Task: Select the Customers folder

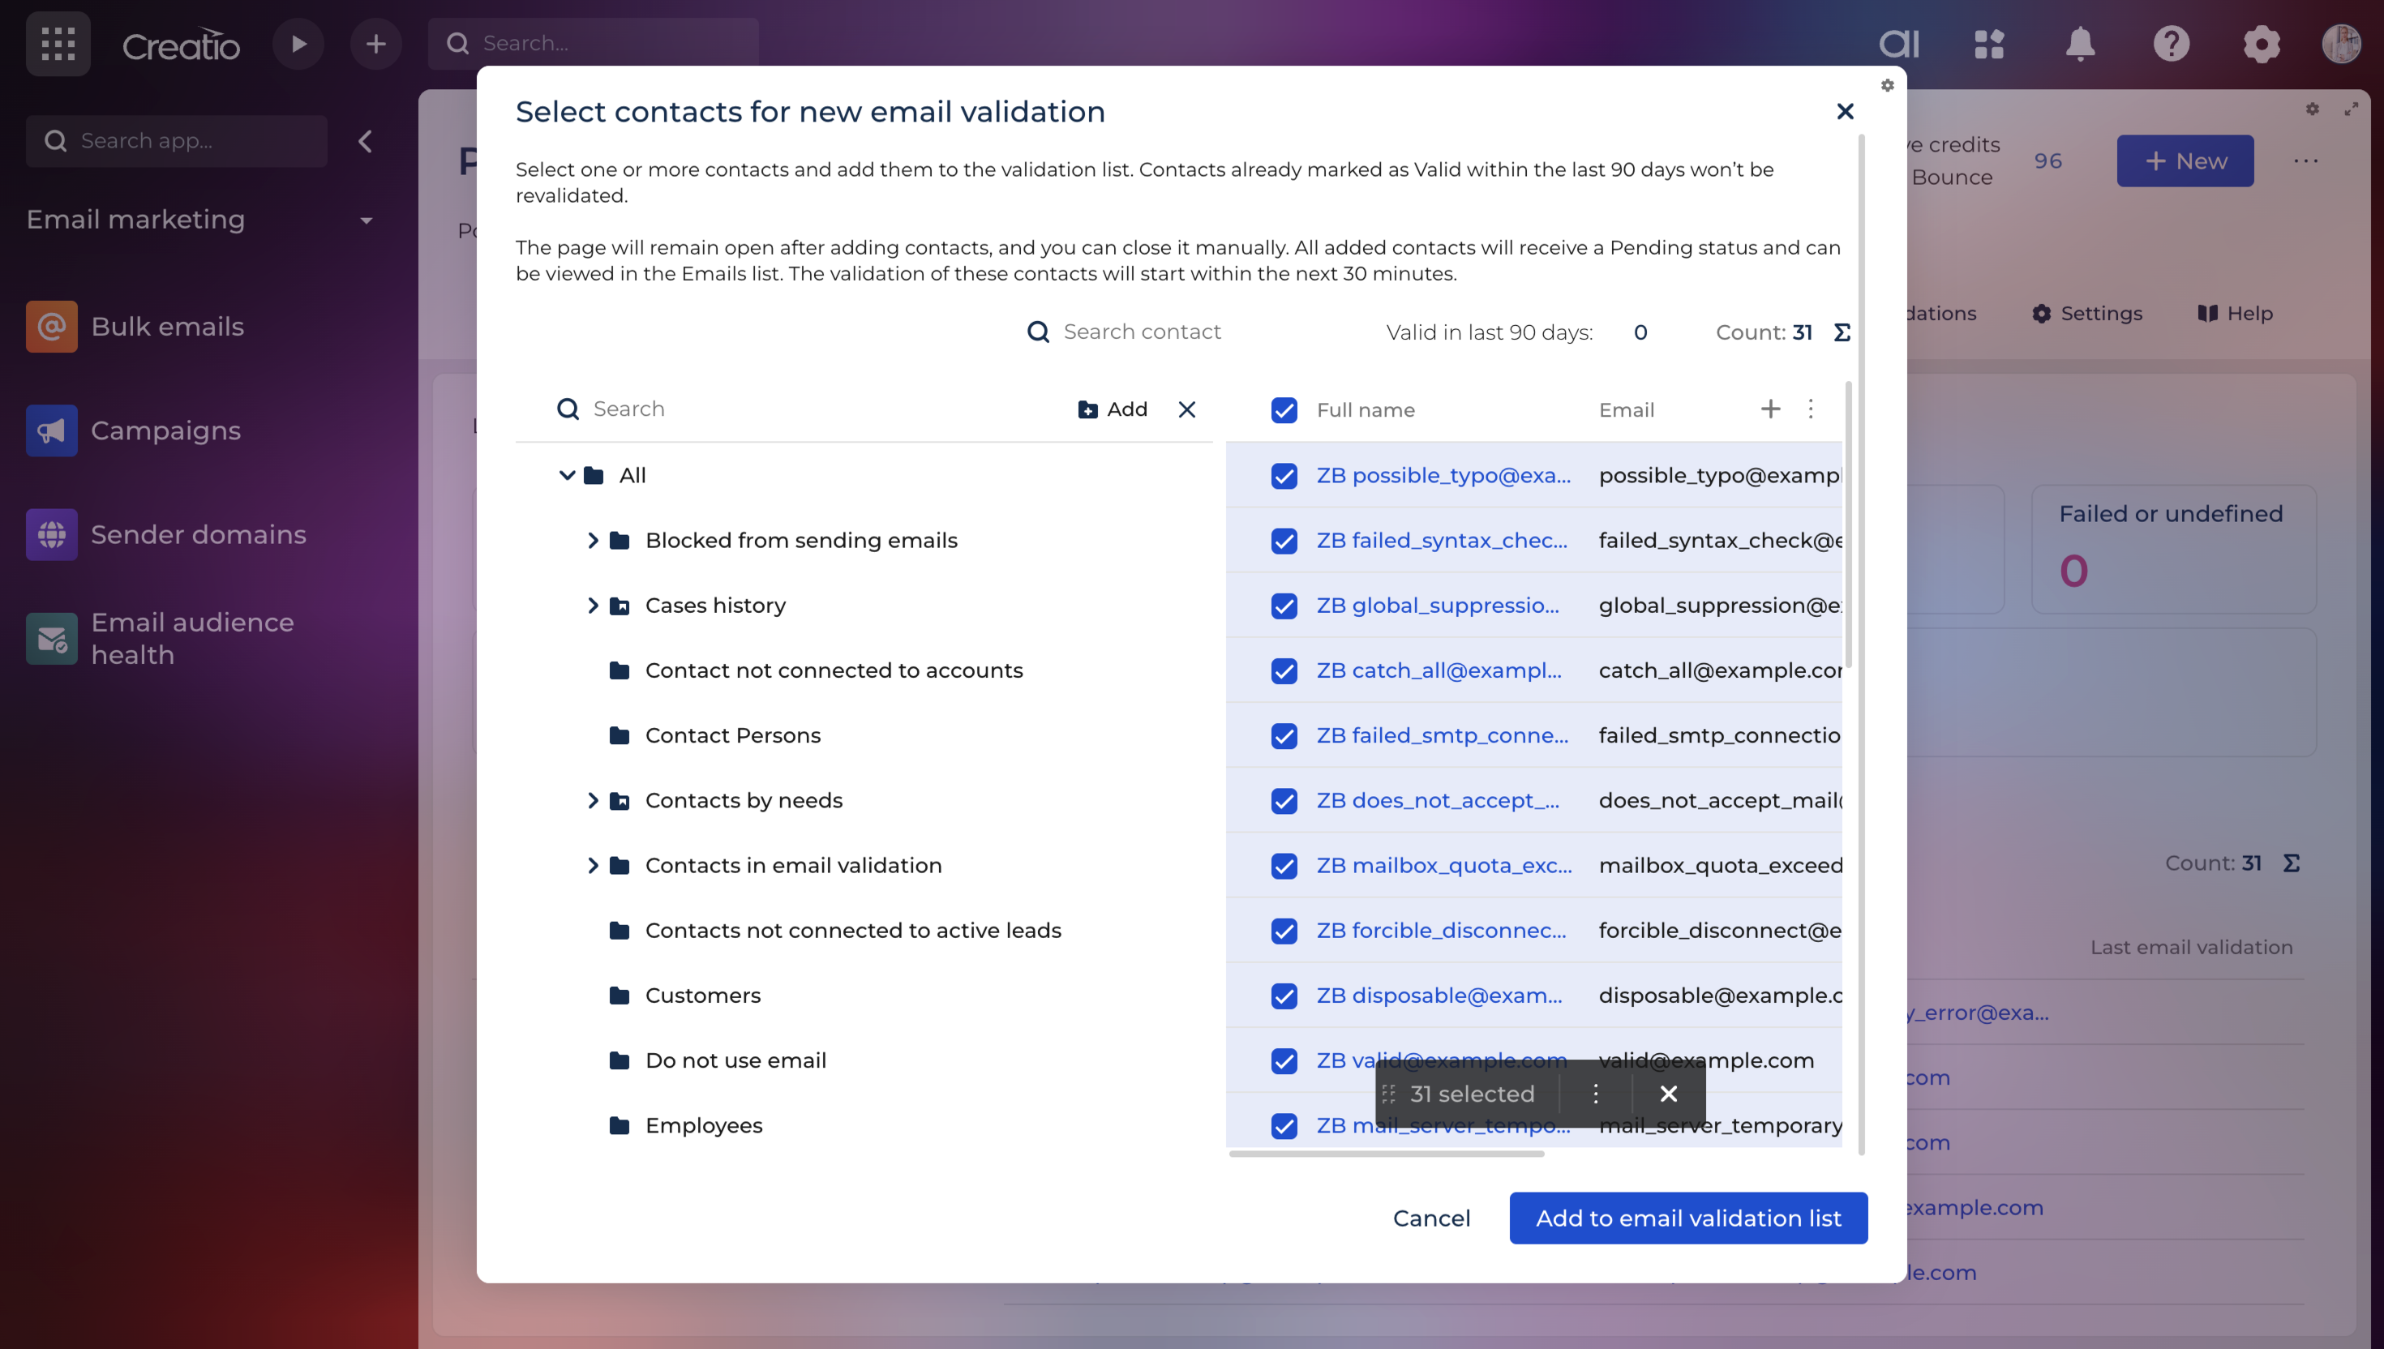Action: tap(702, 996)
